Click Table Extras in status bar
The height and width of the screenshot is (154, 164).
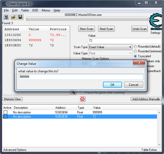(149, 150)
